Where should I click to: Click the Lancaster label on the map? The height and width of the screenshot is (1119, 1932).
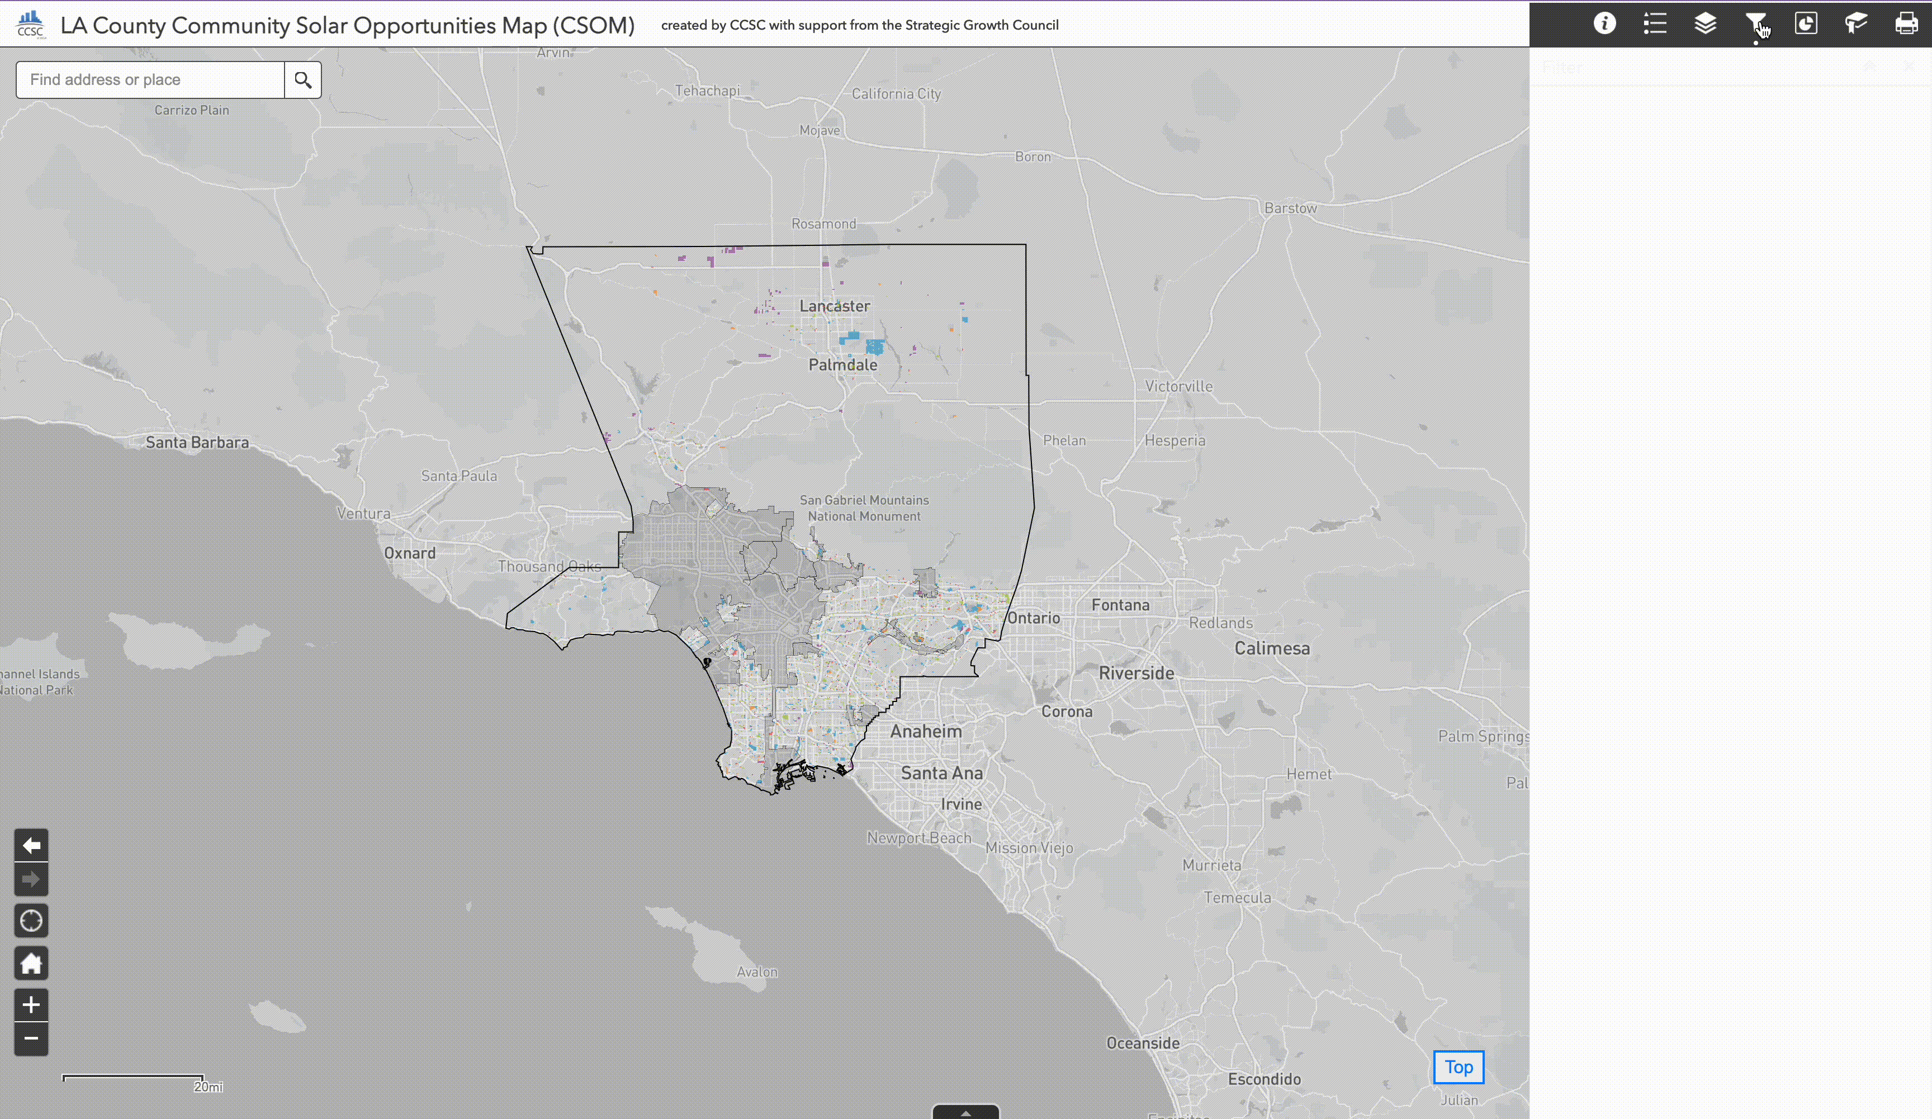tap(834, 306)
